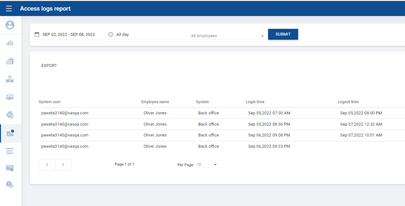405x206 pixels.
Task: Click login time Sep 05,2022 08:36 PM
Action: pos(269,124)
